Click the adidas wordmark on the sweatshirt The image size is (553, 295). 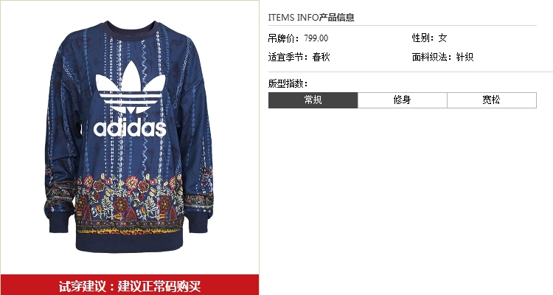pos(130,128)
